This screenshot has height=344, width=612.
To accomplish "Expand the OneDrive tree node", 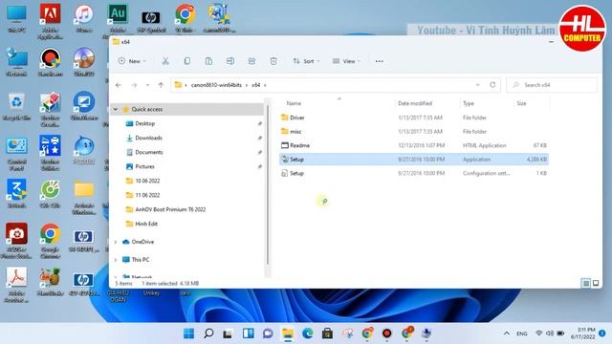I will click(x=116, y=242).
